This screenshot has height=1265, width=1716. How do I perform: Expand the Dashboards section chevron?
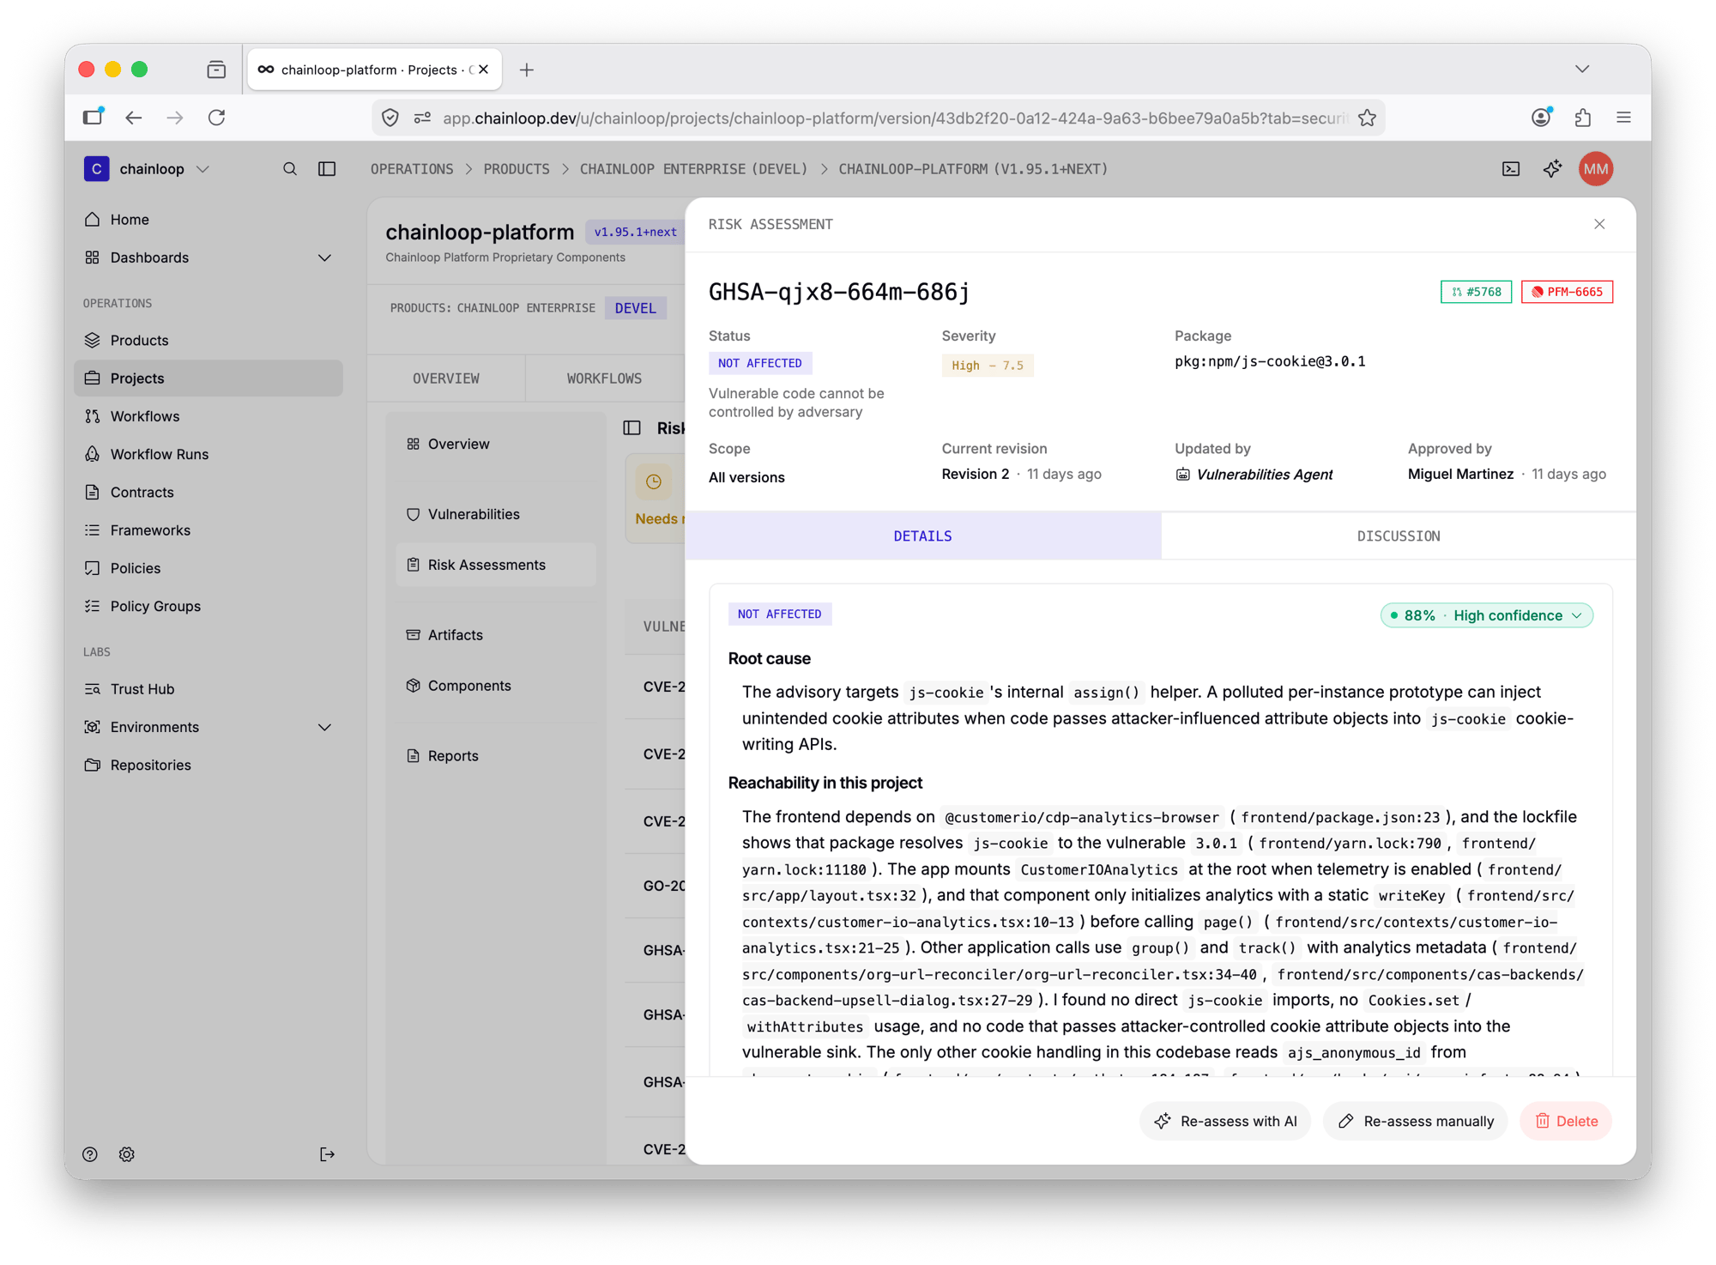point(324,257)
